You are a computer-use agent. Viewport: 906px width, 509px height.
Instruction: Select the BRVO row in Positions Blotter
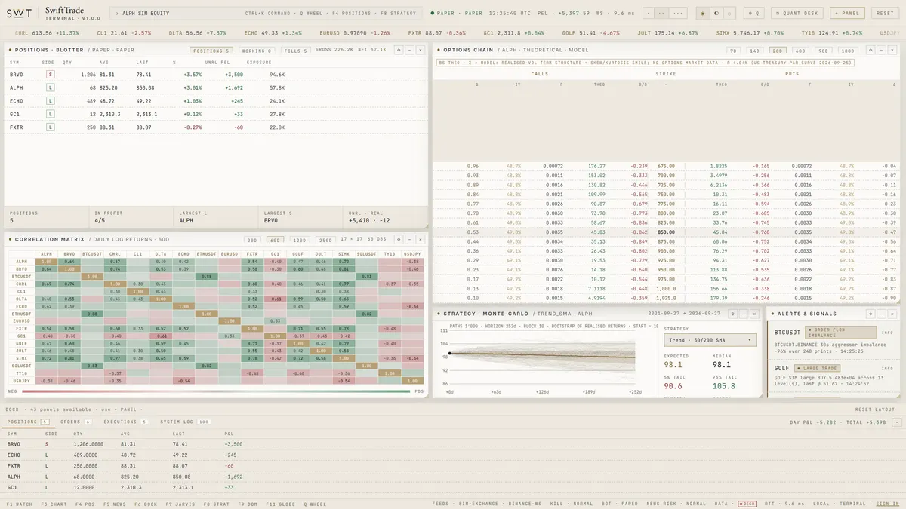(x=216, y=75)
